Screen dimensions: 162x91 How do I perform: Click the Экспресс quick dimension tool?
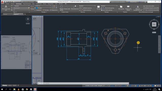(46, 10)
